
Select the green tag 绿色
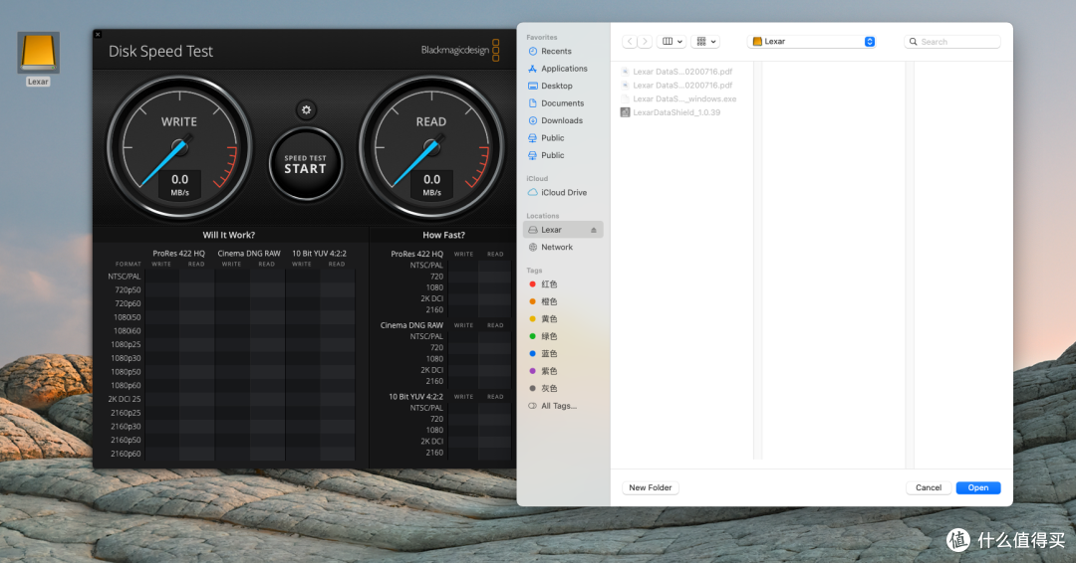point(549,336)
